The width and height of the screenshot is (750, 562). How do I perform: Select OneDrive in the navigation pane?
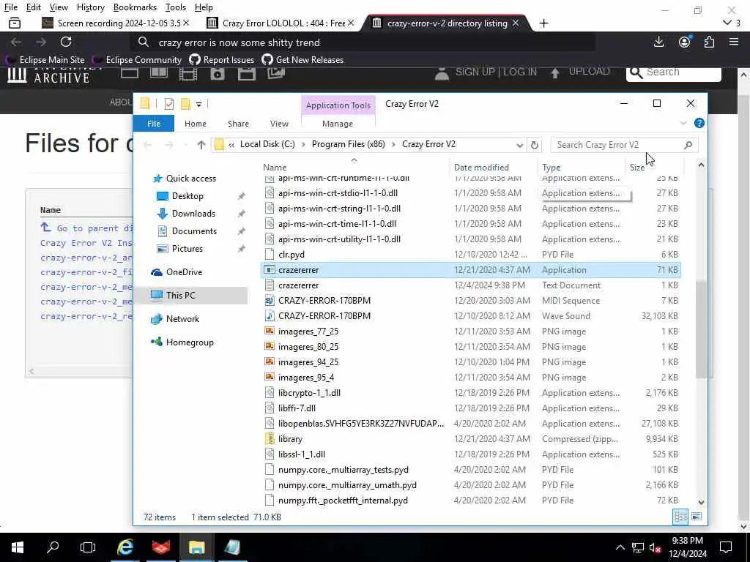coord(184,272)
